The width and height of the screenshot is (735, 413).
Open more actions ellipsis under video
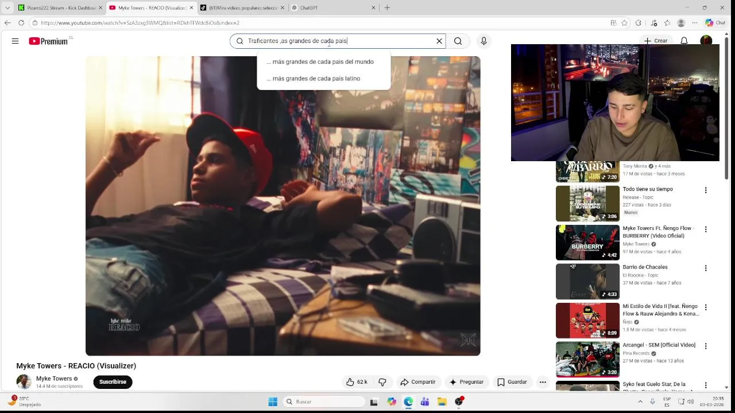pos(543,382)
